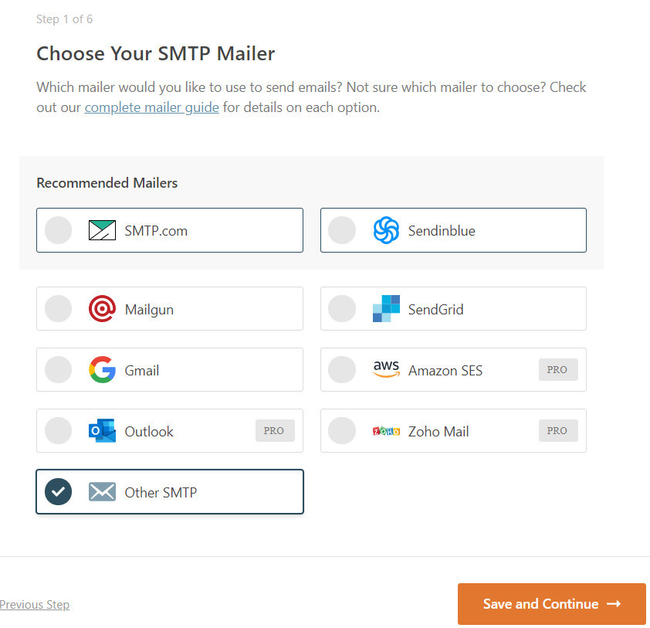Click the Google Gmail logo icon
The width and height of the screenshot is (650, 628).
[x=102, y=370]
